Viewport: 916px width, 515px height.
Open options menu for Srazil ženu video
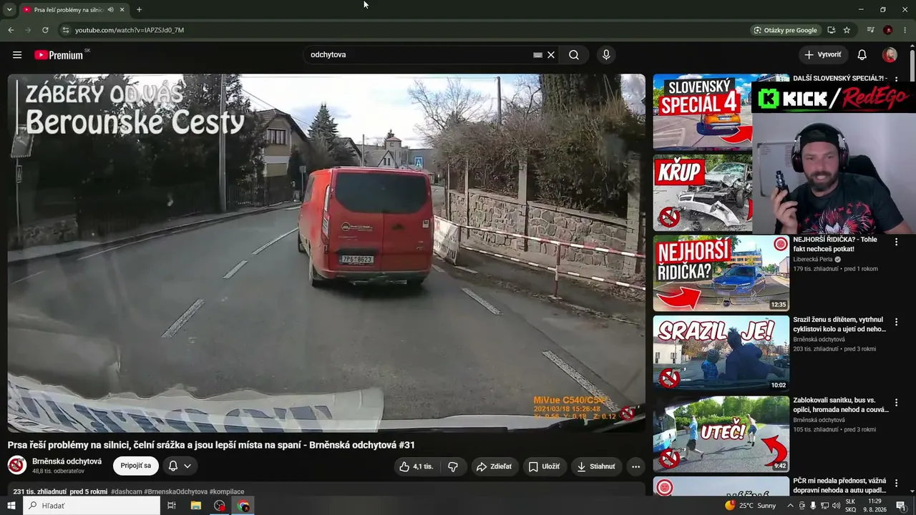(896, 322)
